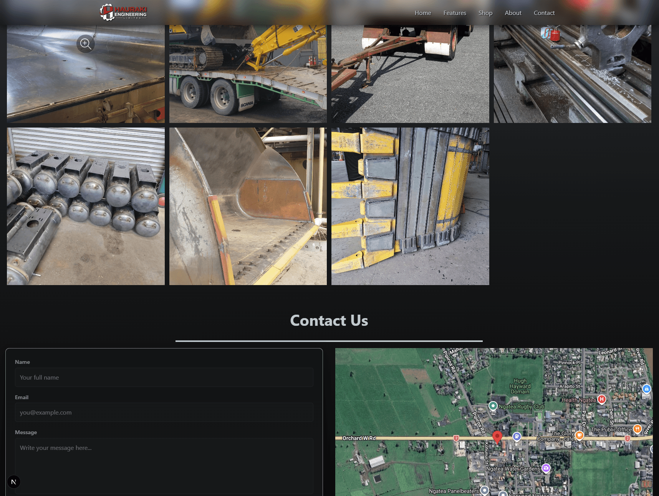Screen dimensions: 659x496
Task: Open the excavator on Scania trailer photo
Action: pyautogui.click(x=248, y=74)
